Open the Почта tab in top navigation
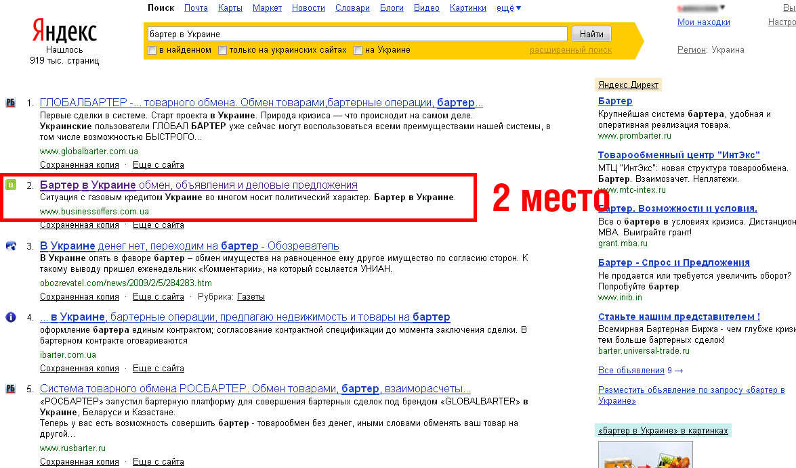 pos(196,8)
